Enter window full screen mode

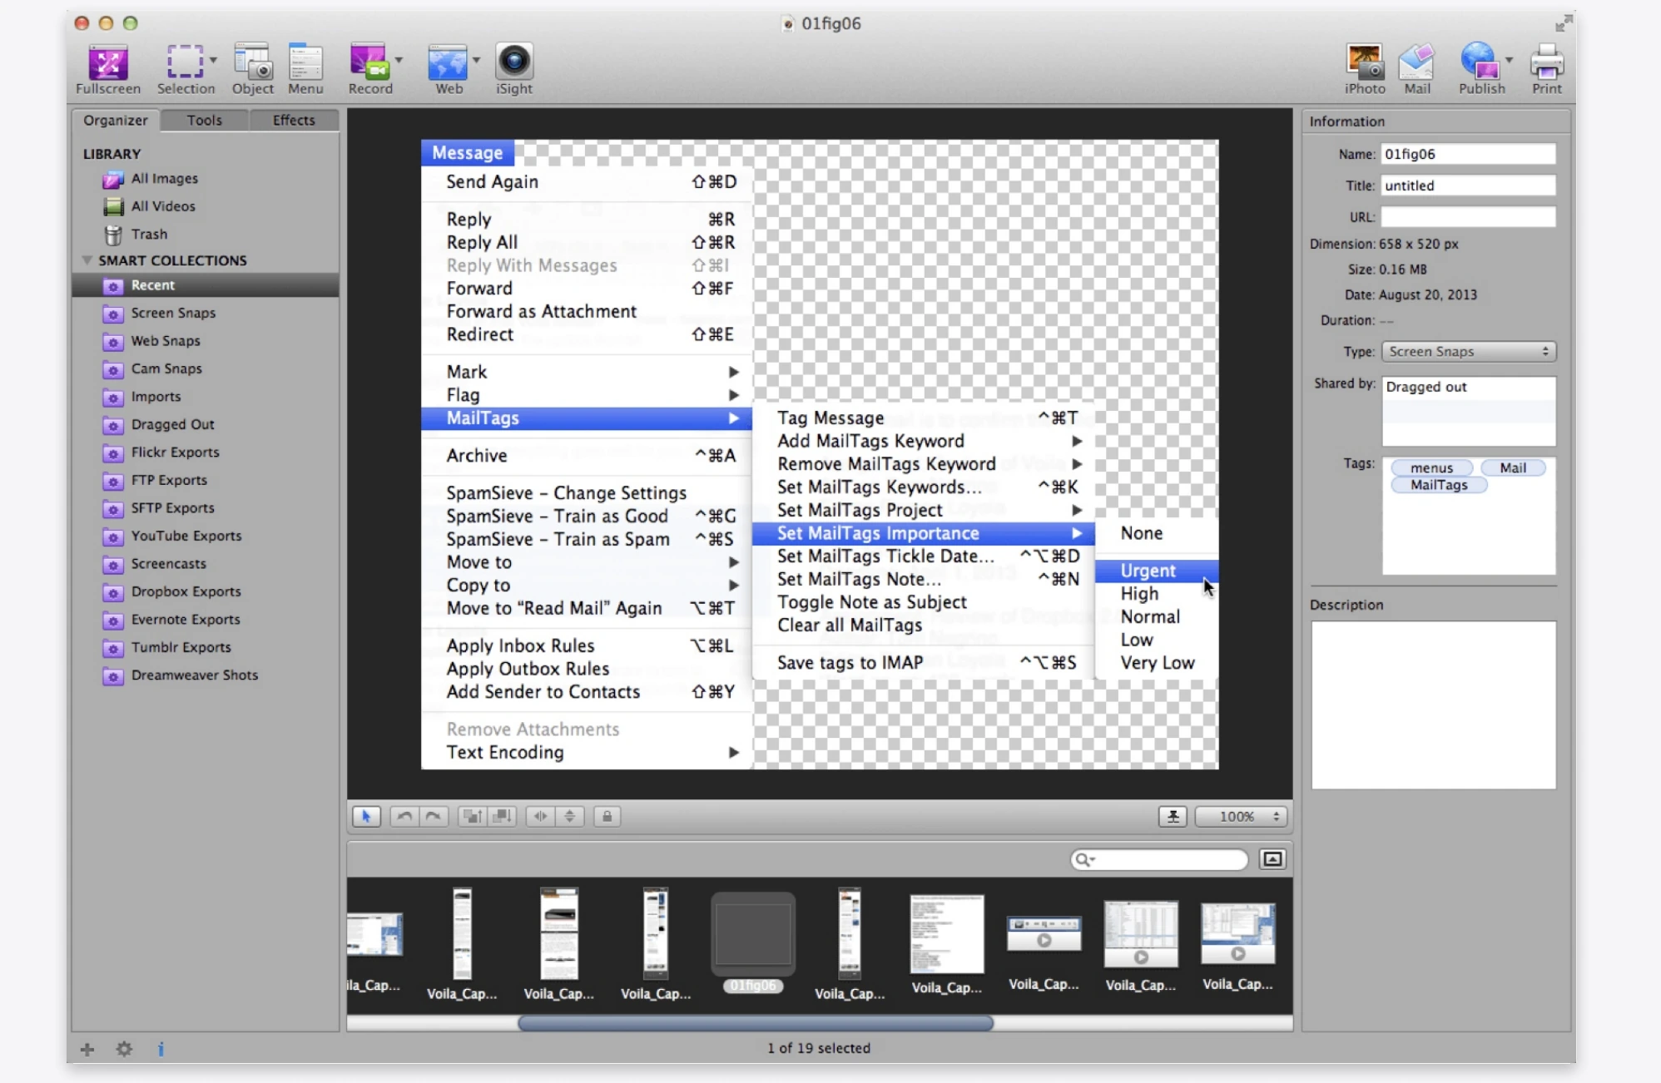pos(1564,23)
